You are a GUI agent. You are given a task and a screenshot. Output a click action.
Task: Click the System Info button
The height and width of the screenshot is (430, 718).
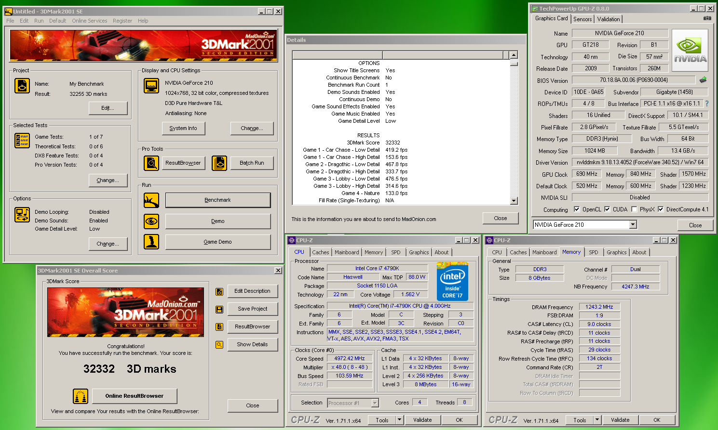[x=183, y=128]
